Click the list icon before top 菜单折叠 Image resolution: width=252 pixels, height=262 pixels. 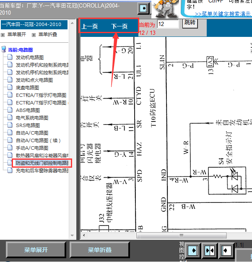(x=34, y=35)
